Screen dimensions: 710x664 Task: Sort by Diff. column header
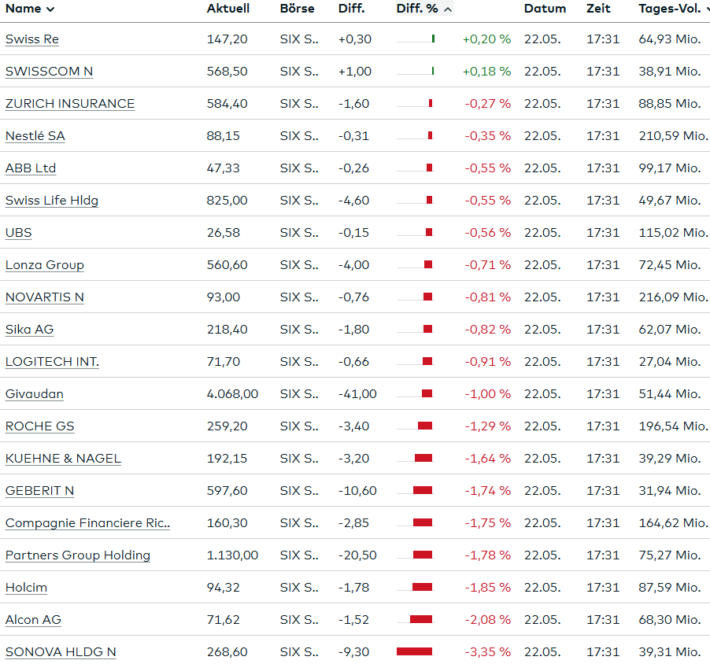[351, 9]
